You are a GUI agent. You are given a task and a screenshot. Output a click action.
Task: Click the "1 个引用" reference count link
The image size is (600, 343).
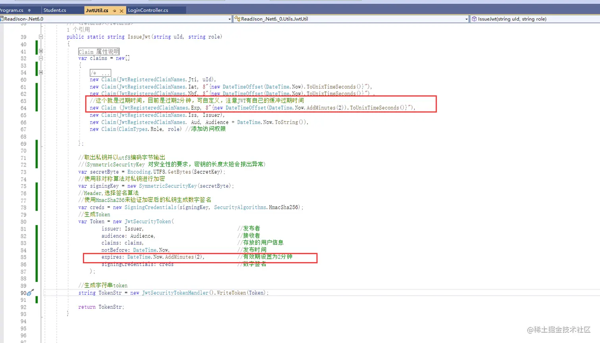pos(79,30)
